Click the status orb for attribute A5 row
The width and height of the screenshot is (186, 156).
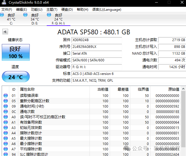pos(6,138)
